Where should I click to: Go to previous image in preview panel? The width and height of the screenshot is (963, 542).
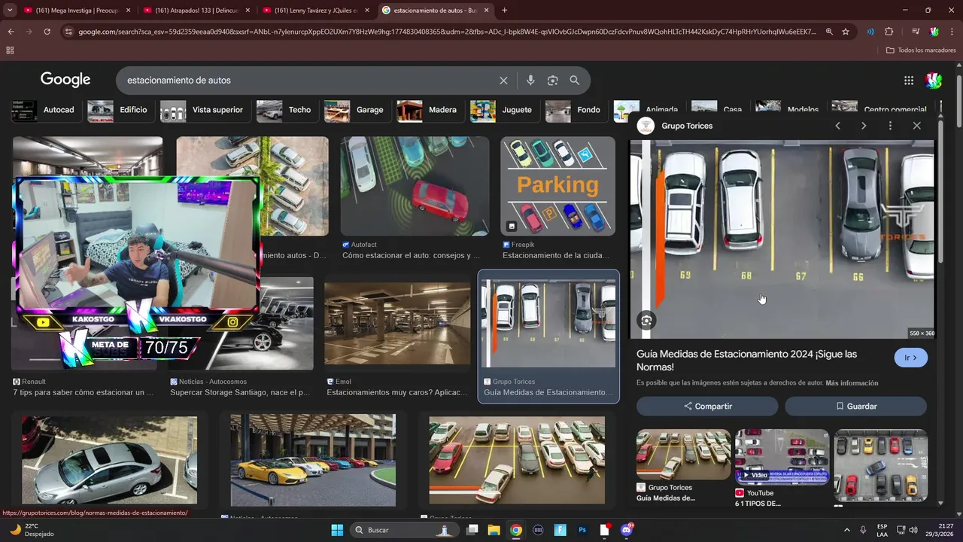(x=837, y=126)
